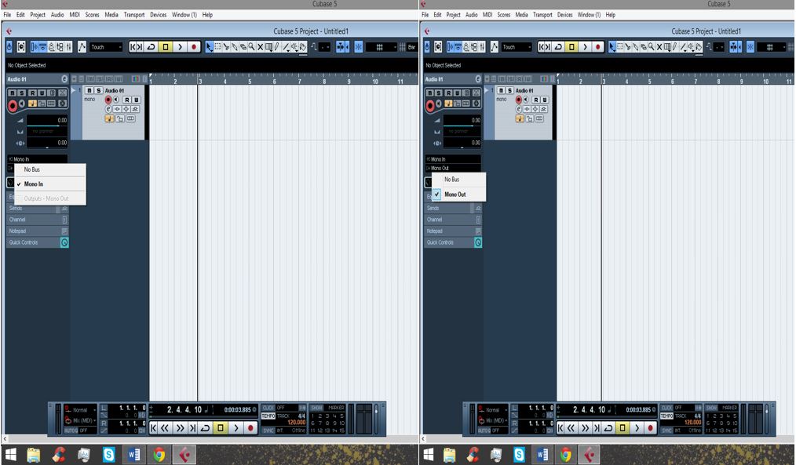Select the Object Selection arrow tool, left window

pos(209,46)
